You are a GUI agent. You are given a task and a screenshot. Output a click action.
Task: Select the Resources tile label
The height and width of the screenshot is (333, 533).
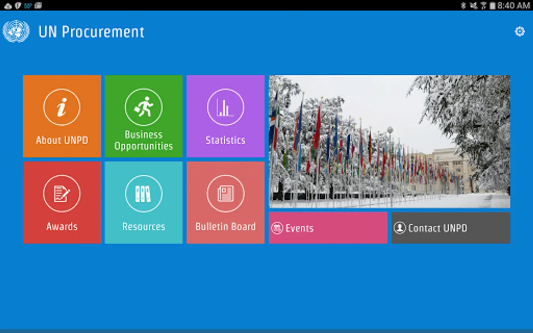[x=144, y=226]
